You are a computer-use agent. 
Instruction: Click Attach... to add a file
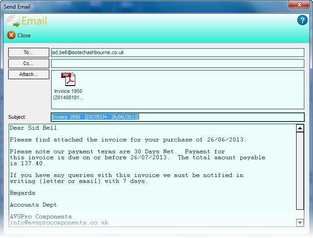click(28, 74)
